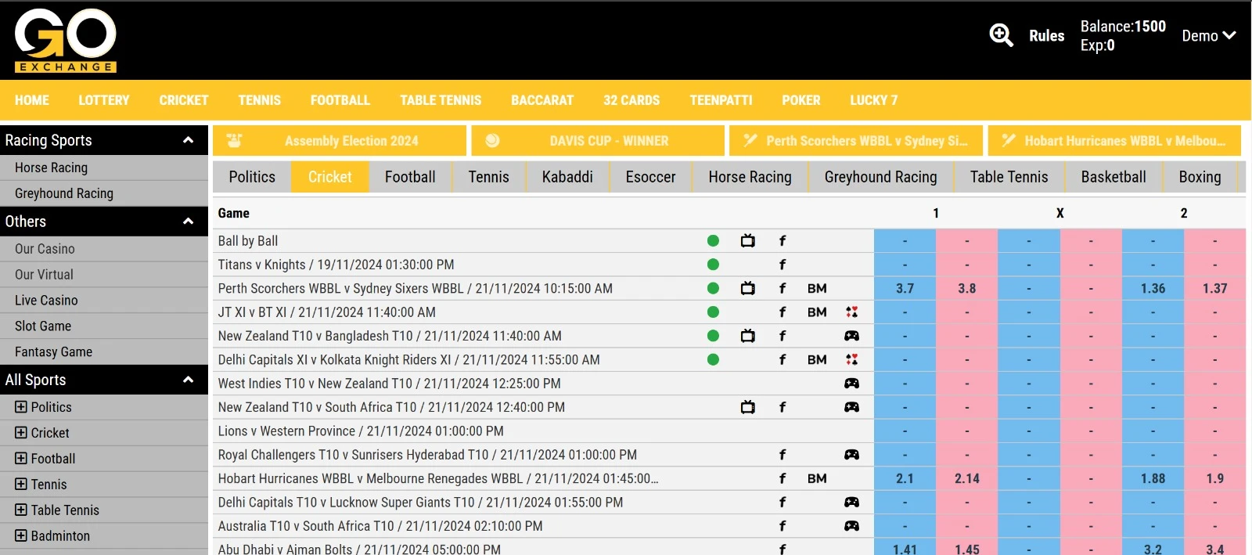Switch to the Politics tab
Viewport: 1252px width, 555px height.
pyautogui.click(x=252, y=177)
